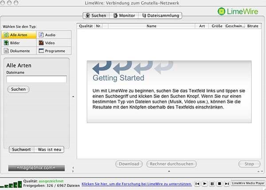Sort results by Qualität column
Viewport: 266px width, 190px height.
[86, 26]
